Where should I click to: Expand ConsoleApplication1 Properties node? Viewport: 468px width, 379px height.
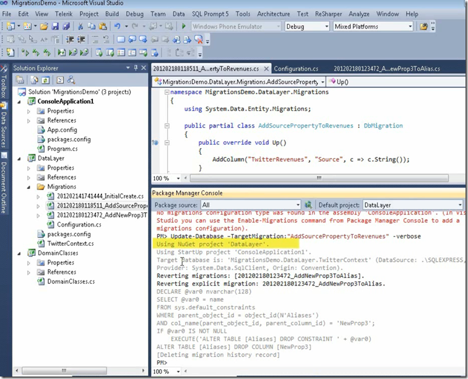coord(28,111)
